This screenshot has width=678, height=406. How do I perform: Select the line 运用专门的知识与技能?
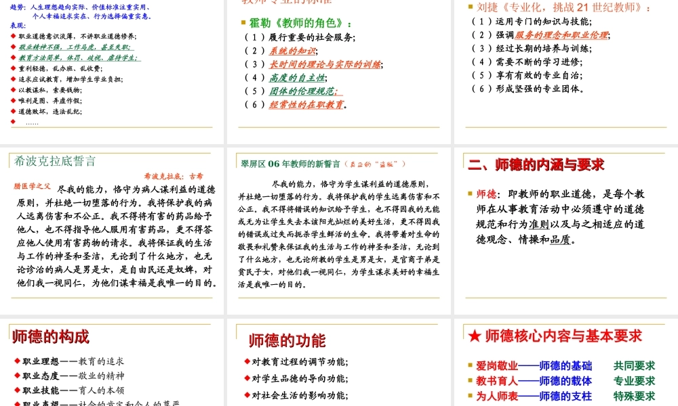[532, 22]
